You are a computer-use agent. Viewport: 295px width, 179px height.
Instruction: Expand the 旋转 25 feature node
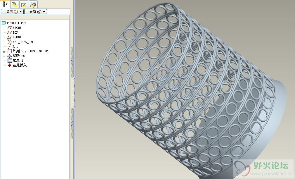tap(4, 56)
